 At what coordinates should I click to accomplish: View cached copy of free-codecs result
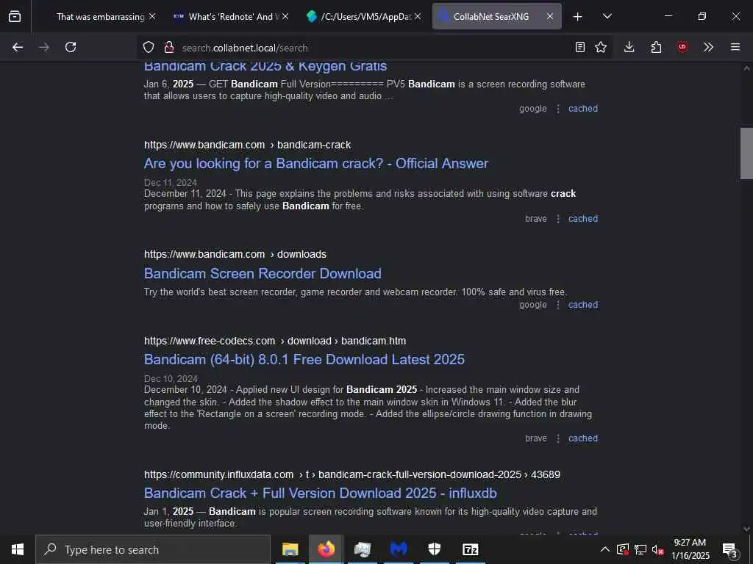(x=583, y=438)
